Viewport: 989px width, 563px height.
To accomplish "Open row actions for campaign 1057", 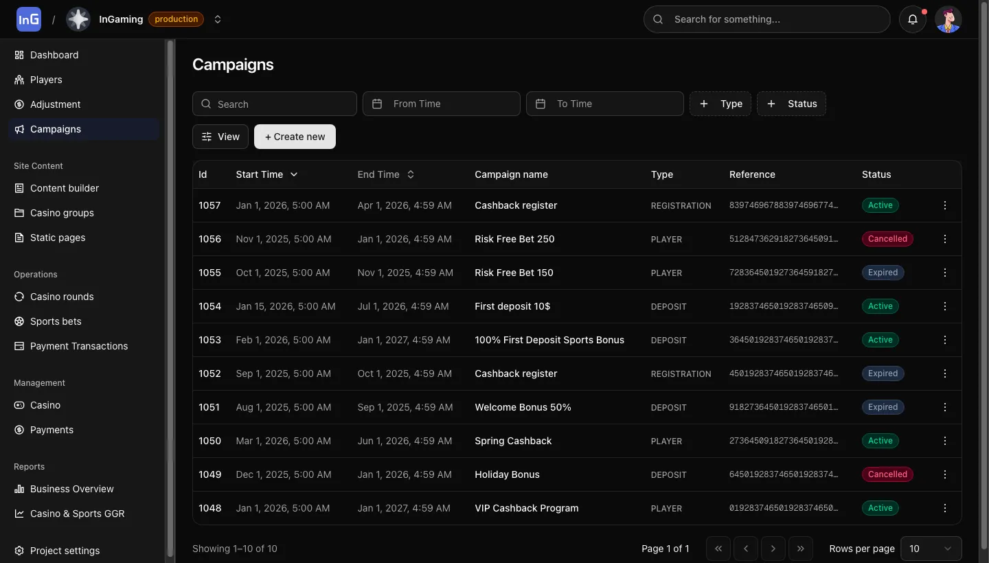I will (x=945, y=205).
